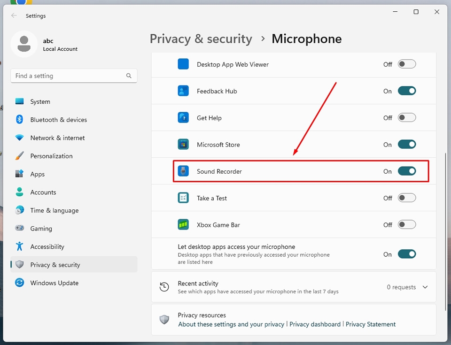
Task: Click the Xbox Game Bar label
Action: (x=218, y=225)
